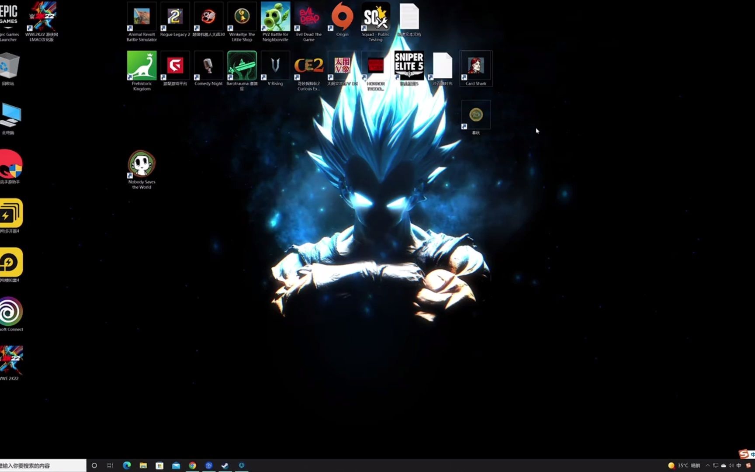
Task: Launch PVZ Battle for Neighborville
Action: point(275,21)
